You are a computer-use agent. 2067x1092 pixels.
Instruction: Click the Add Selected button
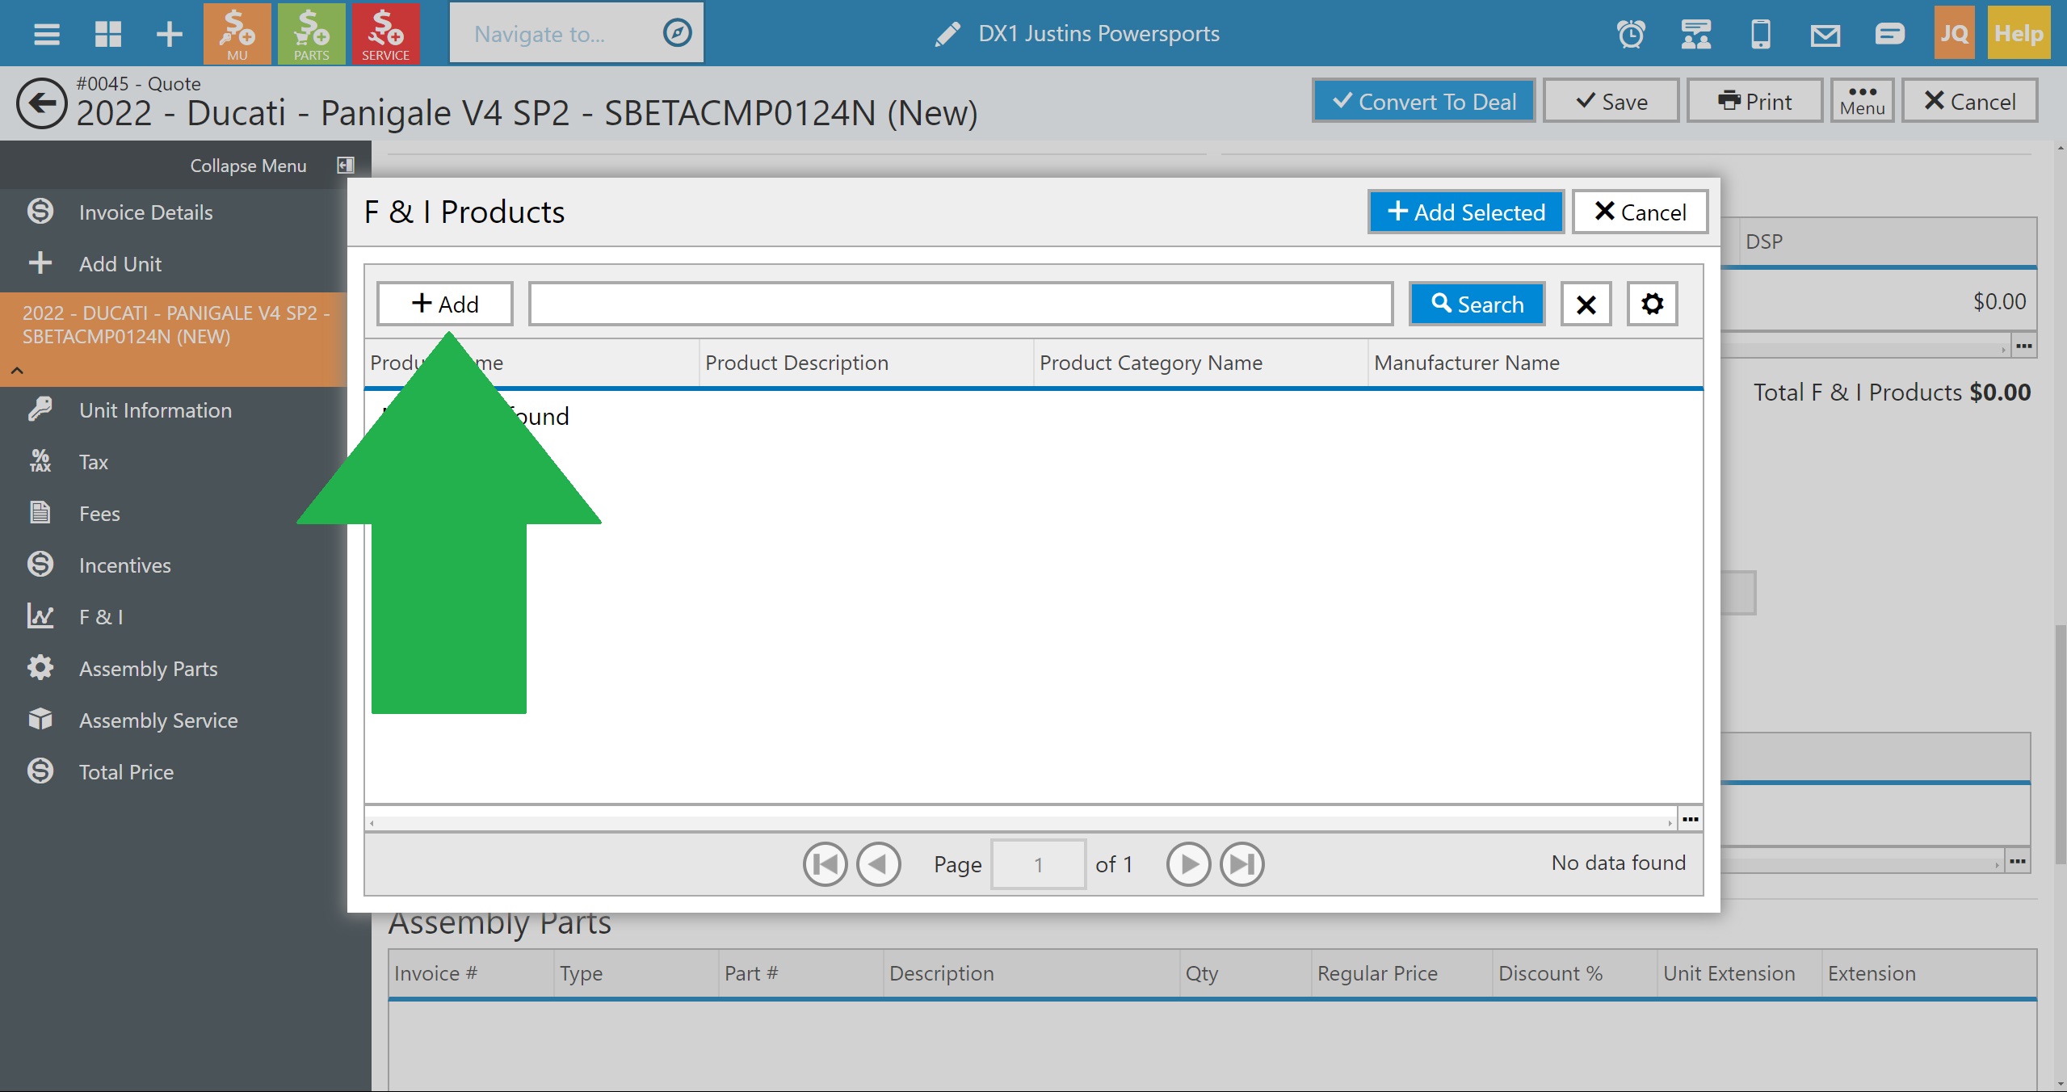1465,212
